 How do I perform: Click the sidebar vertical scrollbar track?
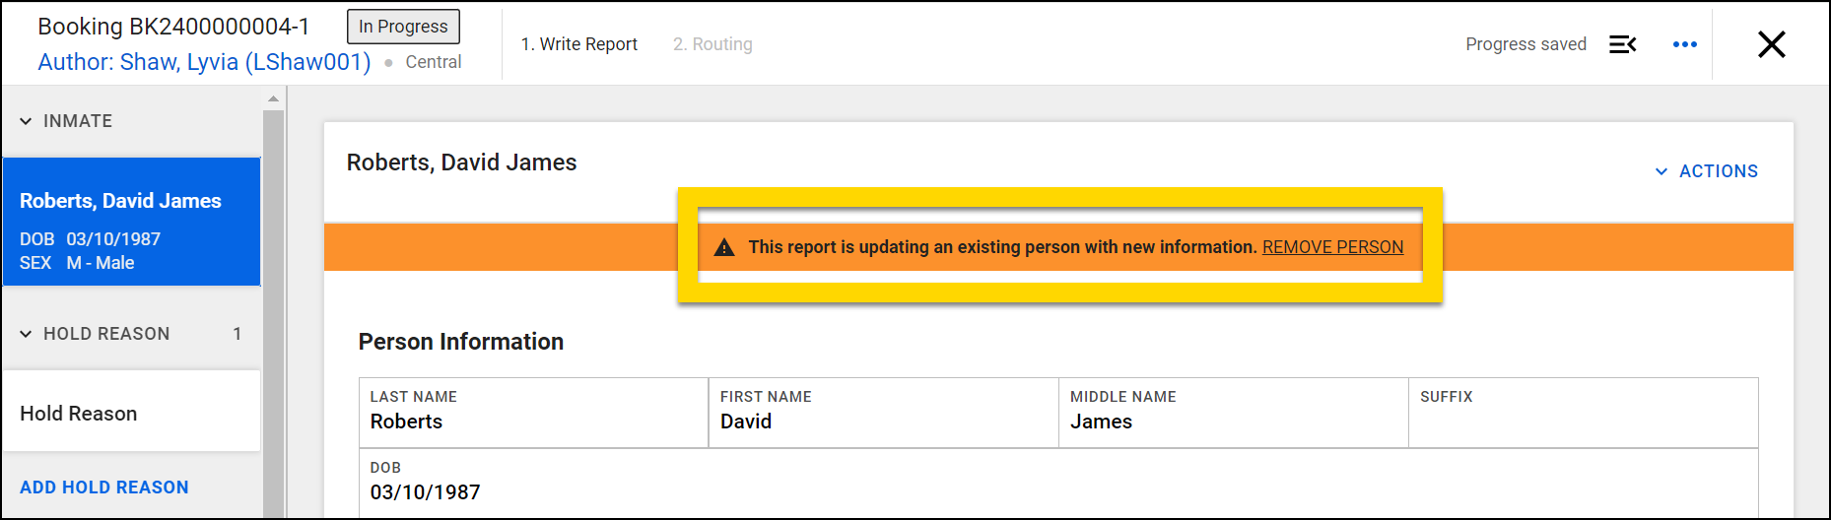[273, 315]
